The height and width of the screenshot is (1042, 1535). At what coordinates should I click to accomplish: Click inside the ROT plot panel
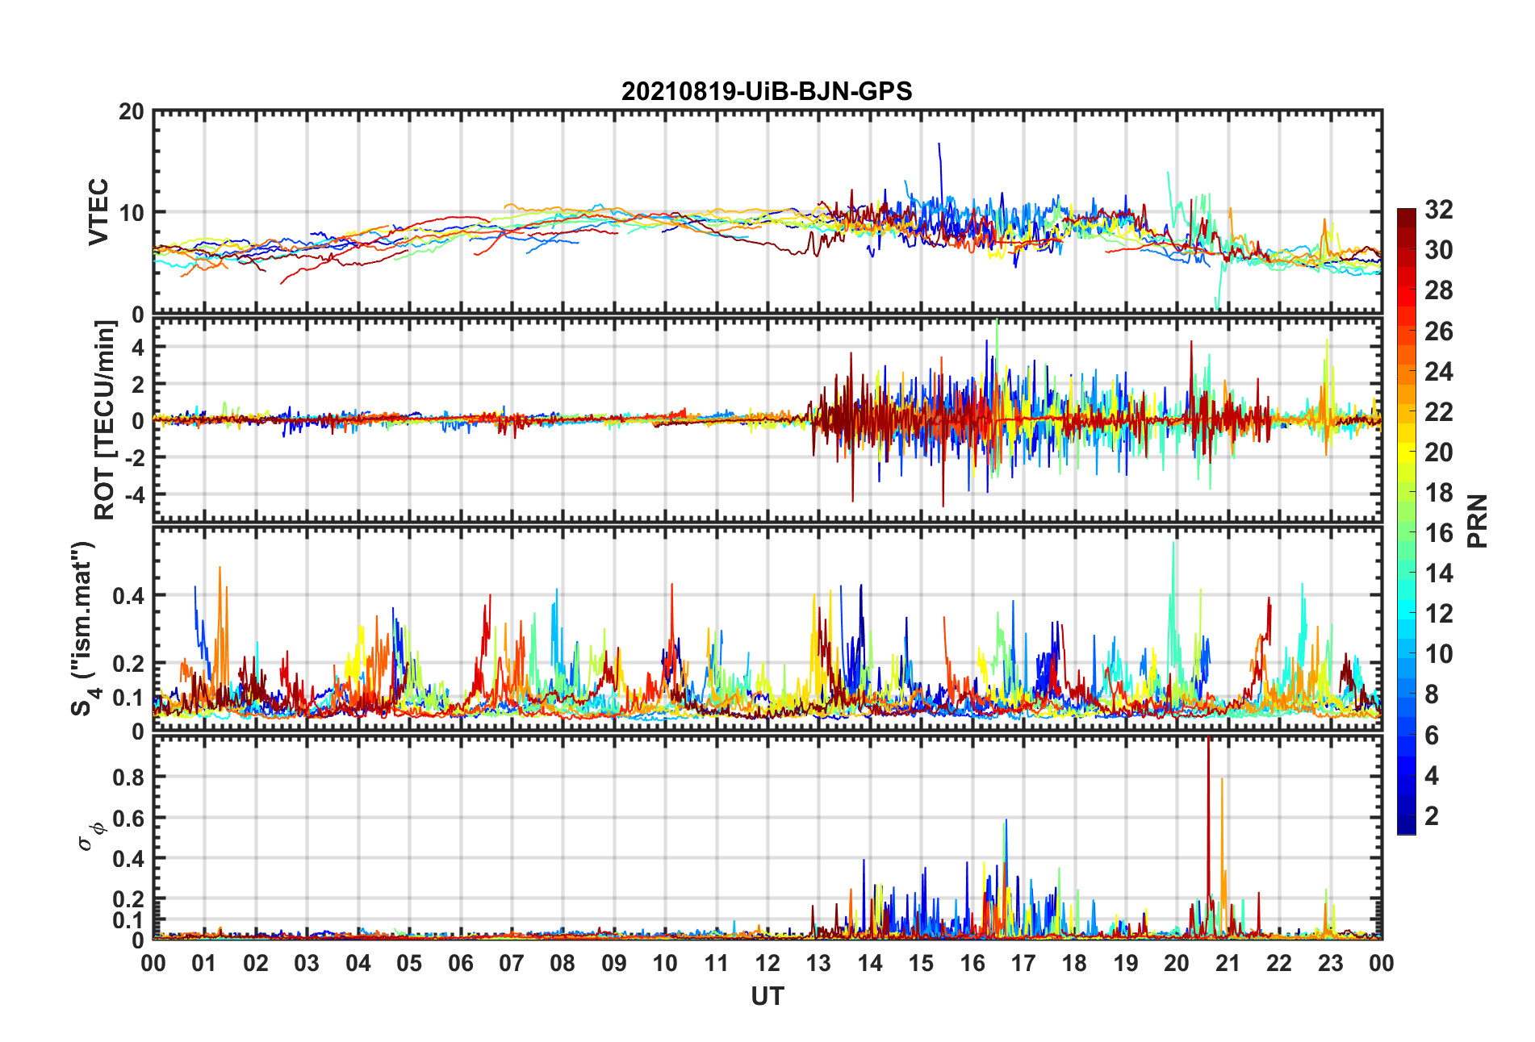(767, 419)
